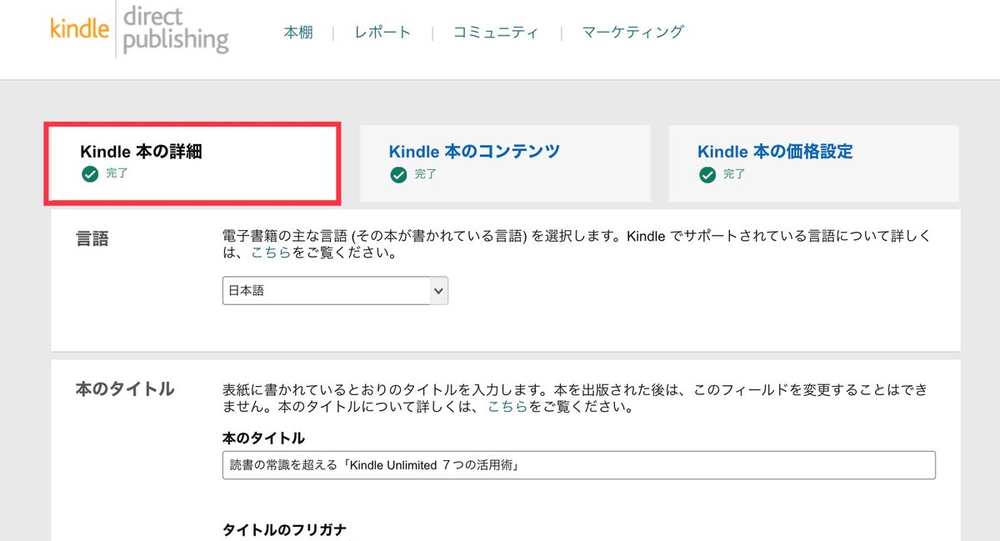Open the マーケティング menu item
This screenshot has height=541, width=1000.
(632, 33)
